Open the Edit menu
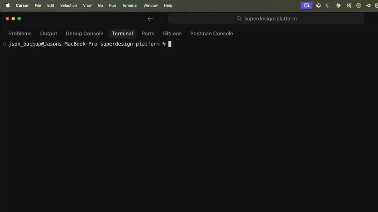The height and width of the screenshot is (212, 378). point(51,5)
